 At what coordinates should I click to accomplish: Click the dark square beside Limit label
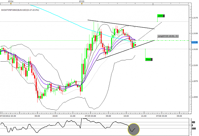(164, 16)
